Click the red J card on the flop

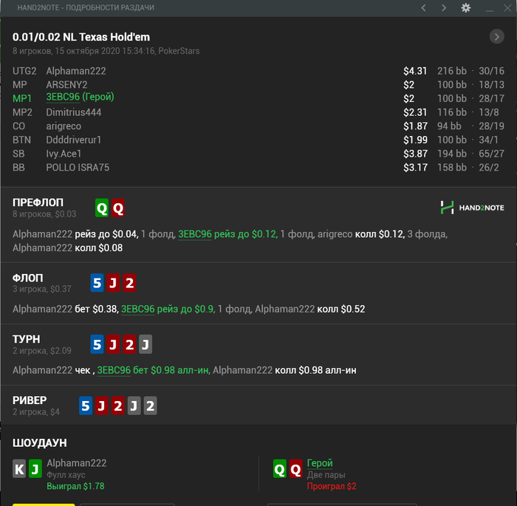click(113, 283)
